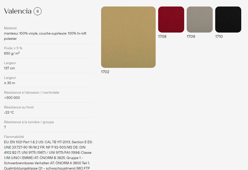Click the ± 30 m value
Image resolution: width=248 pixels, height=170 pixels.
click(x=10, y=83)
